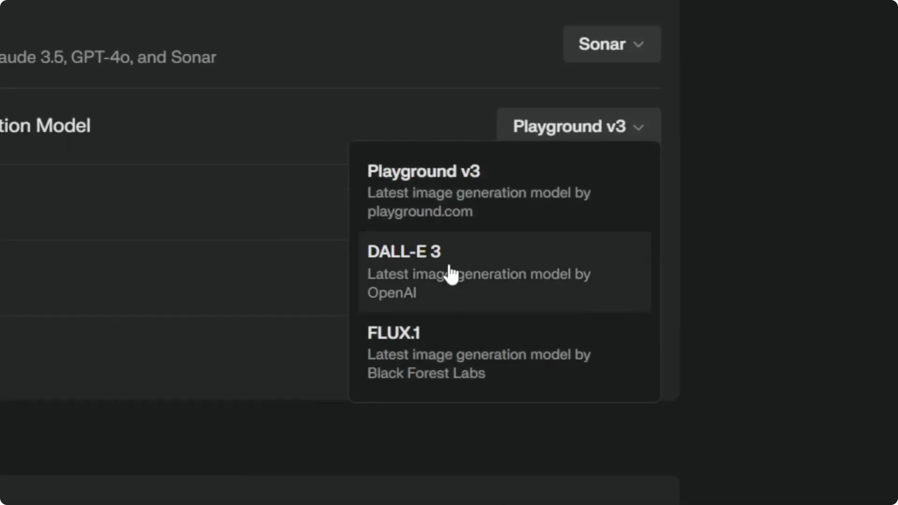Viewport: 898px width, 505px height.
Task: Click the Sonar button label text
Action: (x=602, y=44)
